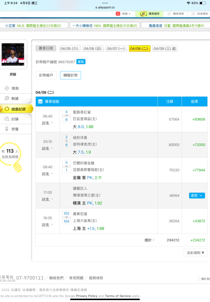
Task: Open the 聯絡我們 footer link
Action: pyautogui.click(x=57, y=278)
